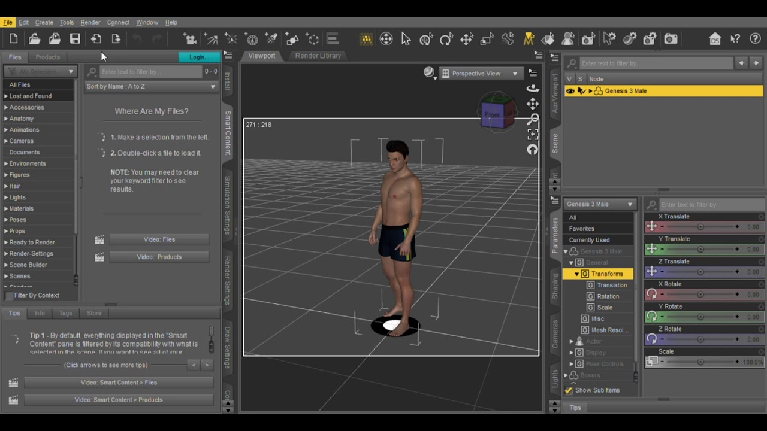Toggle Show Sub Items checkbox
The image size is (767, 431).
pyautogui.click(x=569, y=390)
